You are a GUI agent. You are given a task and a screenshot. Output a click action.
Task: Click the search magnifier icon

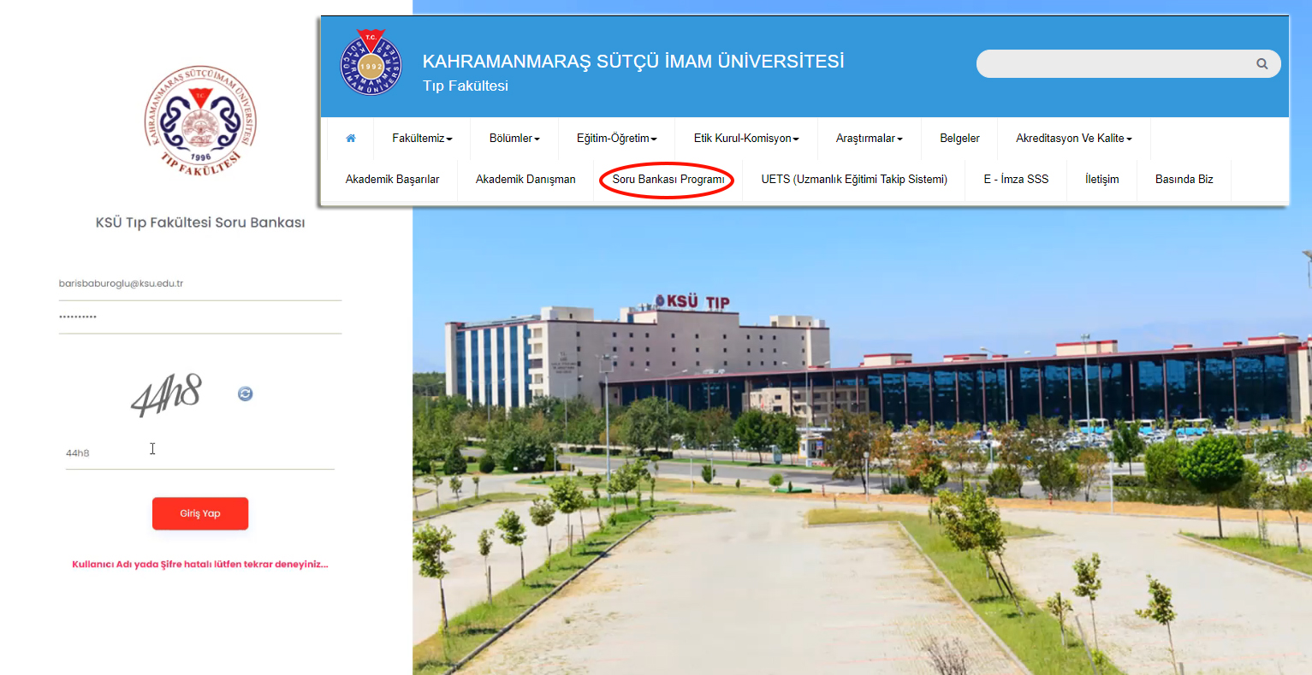1262,63
